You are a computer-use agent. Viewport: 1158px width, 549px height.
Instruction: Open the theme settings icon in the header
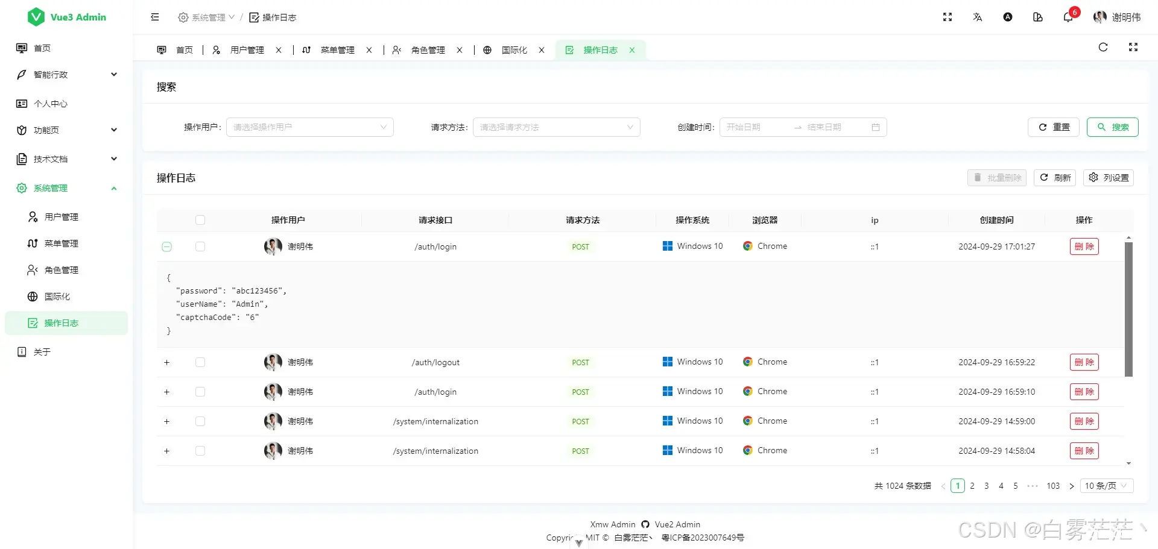tap(1038, 17)
